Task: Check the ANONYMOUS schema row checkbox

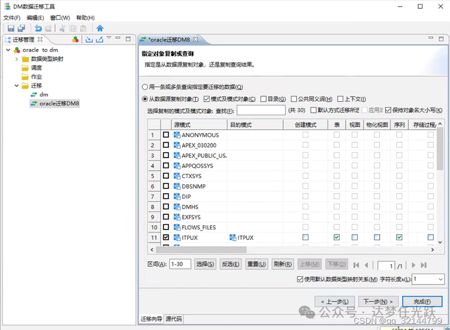Action: click(166, 134)
